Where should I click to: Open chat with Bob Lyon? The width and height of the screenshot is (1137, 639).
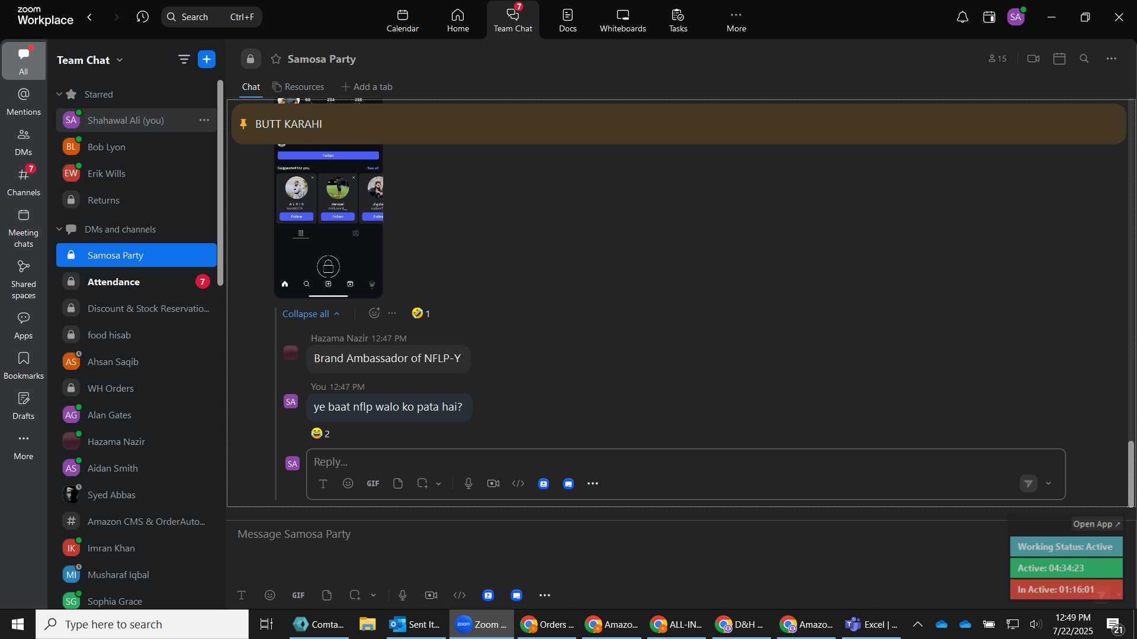point(136,147)
